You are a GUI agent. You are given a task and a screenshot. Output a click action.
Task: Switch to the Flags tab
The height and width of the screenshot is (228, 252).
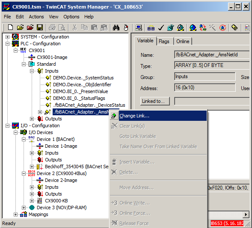click(x=164, y=41)
